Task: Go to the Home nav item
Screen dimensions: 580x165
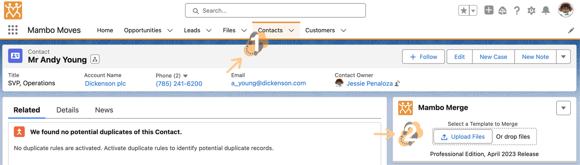Action: pos(105,30)
